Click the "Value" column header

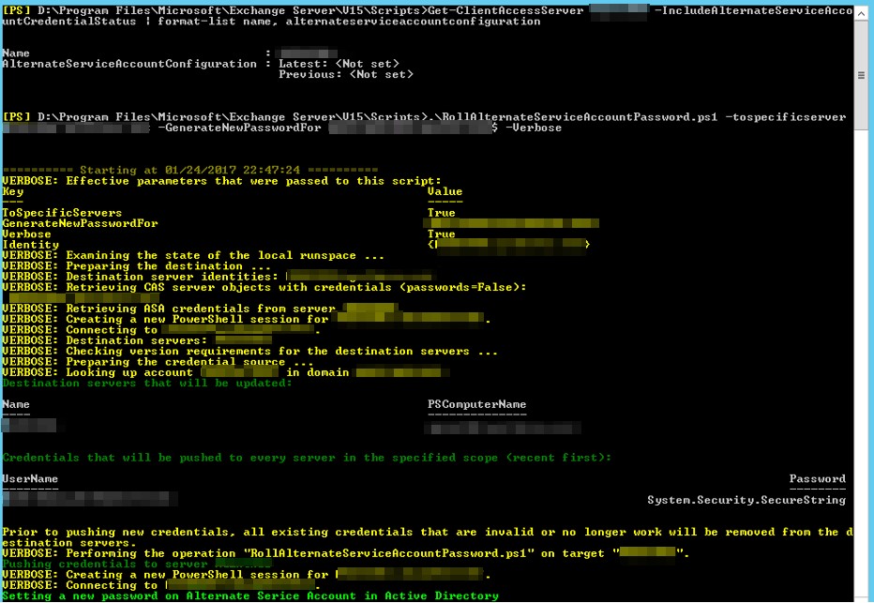(x=445, y=191)
